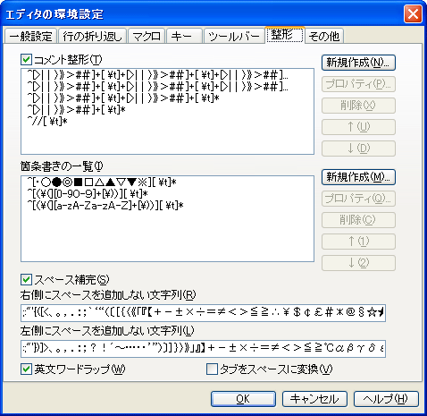Select the 整形 tab
The height and width of the screenshot is (416, 427).
click(285, 35)
